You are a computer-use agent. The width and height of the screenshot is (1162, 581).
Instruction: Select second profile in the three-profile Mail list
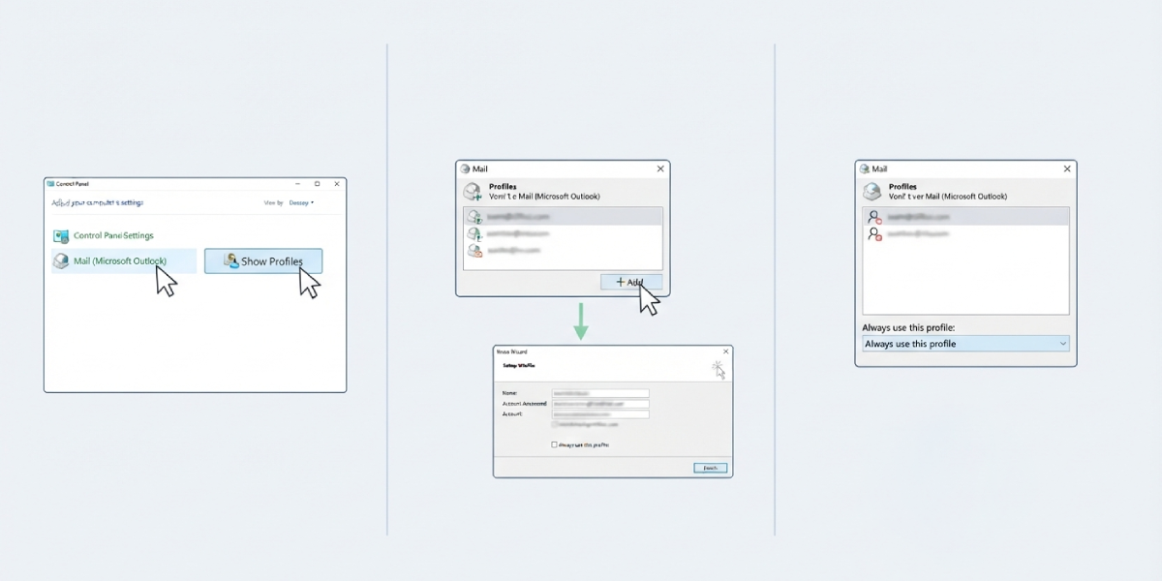tap(563, 233)
